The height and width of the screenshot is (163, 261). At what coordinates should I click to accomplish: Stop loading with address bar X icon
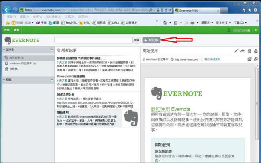(169, 10)
